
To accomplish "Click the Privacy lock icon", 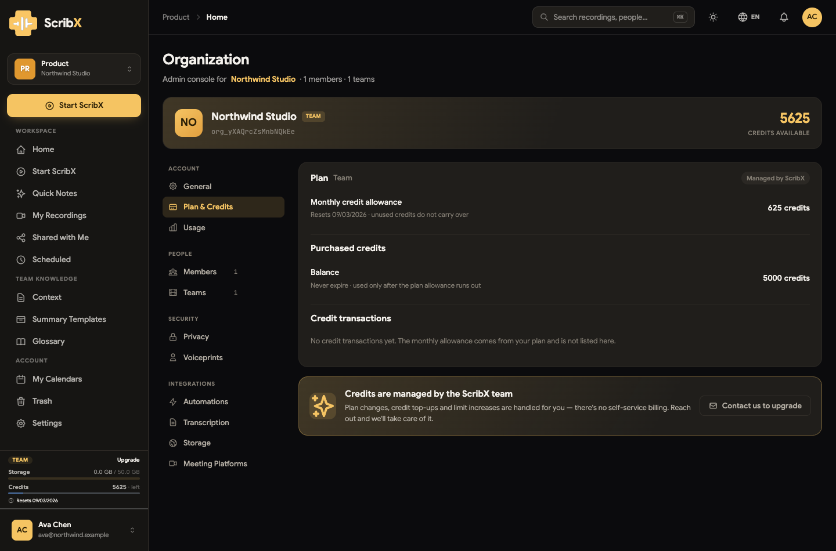I will tap(173, 337).
